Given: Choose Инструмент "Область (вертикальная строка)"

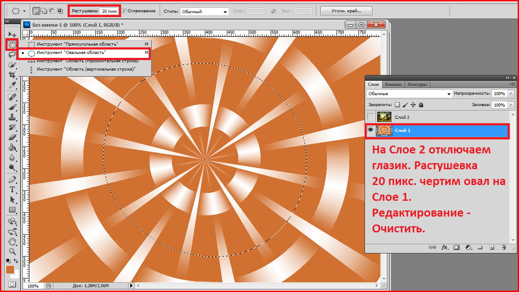Looking at the screenshot, I should tap(84, 69).
